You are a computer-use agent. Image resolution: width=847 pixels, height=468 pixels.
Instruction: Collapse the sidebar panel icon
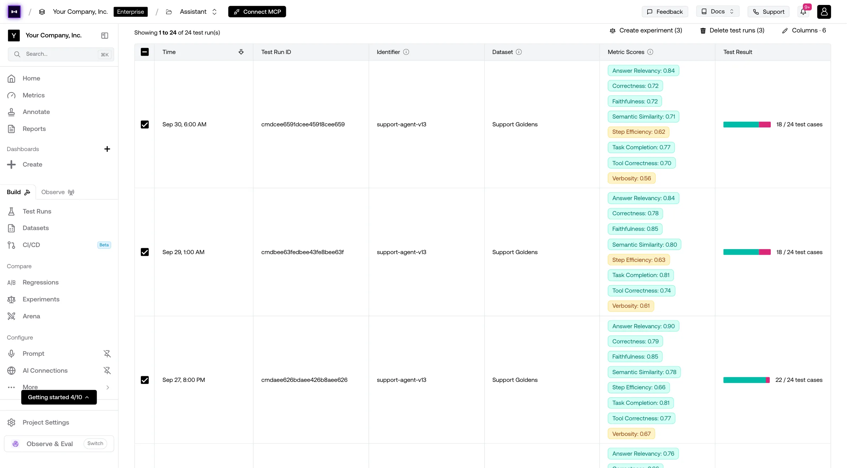pyautogui.click(x=104, y=35)
